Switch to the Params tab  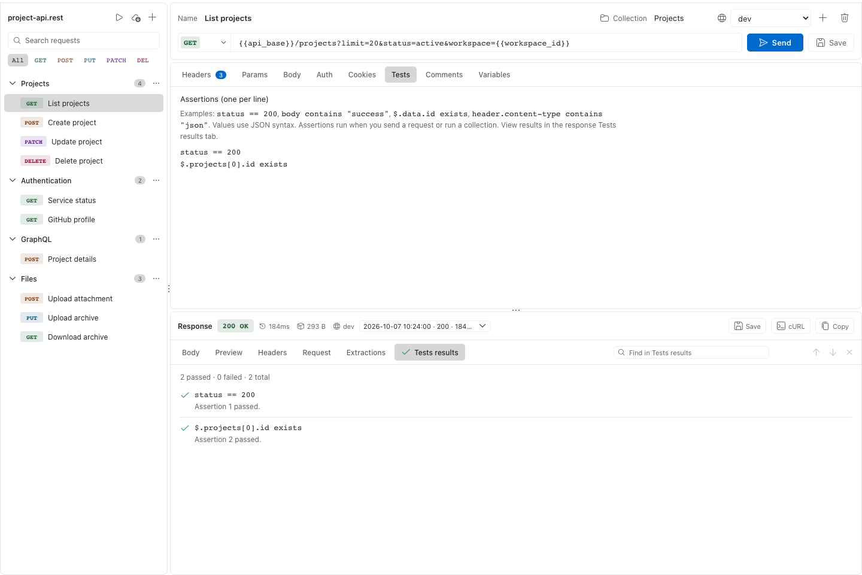point(254,74)
